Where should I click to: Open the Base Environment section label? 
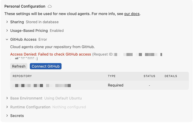[26, 98]
